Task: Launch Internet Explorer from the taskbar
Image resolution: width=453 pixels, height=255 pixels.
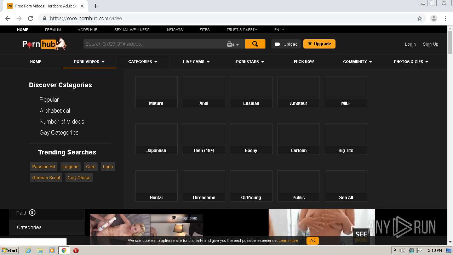Action: [x=28, y=250]
